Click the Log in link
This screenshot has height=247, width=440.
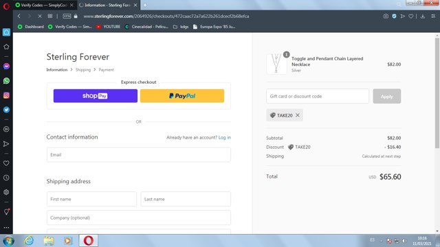225,137
